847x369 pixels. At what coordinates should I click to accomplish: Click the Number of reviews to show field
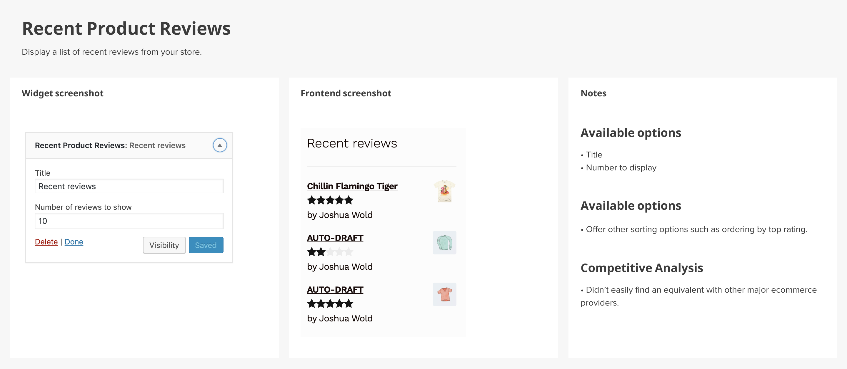(x=129, y=221)
